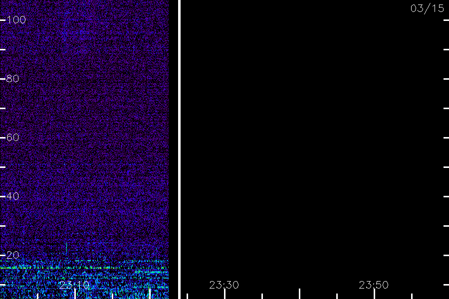Image resolution: width=449 pixels, height=299 pixels.
Task: Click the 20 frequency axis label
Action: (x=12, y=255)
